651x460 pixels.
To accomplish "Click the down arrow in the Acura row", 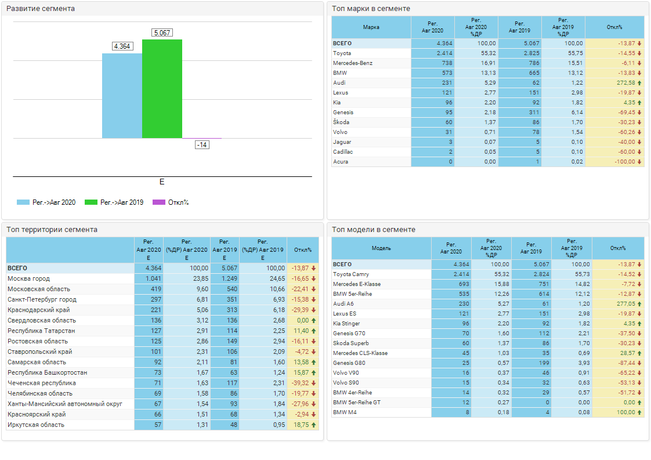I will 639,162.
